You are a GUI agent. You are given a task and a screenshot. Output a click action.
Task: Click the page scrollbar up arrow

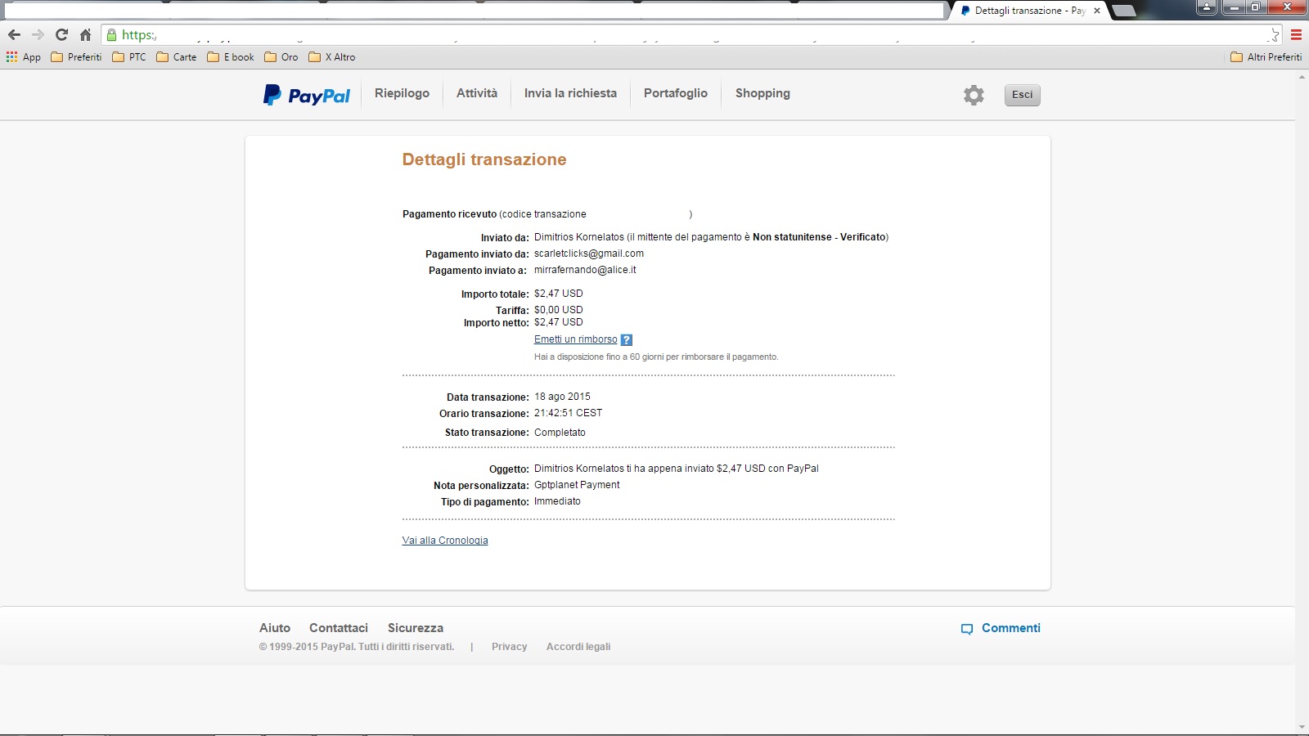(x=1302, y=77)
